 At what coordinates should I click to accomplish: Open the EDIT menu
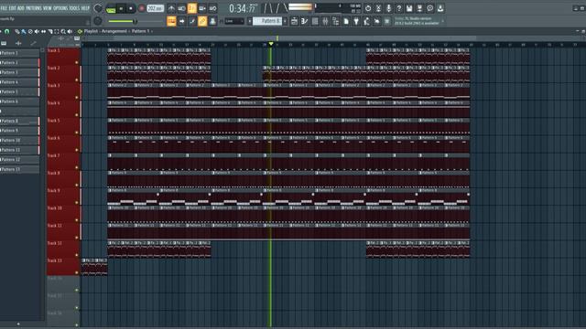pyautogui.click(x=13, y=8)
